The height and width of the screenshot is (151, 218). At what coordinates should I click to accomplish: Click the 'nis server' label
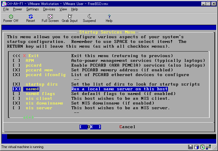39,108
